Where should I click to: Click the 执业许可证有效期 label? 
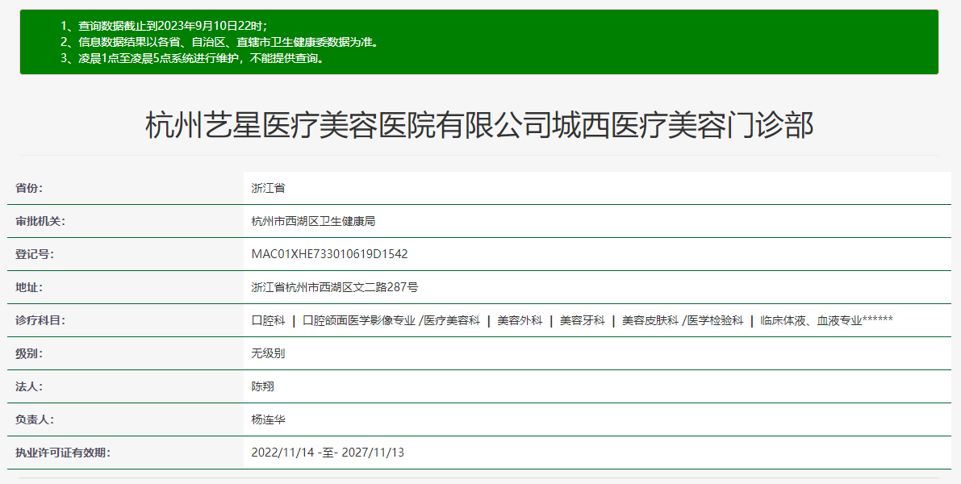point(62,453)
